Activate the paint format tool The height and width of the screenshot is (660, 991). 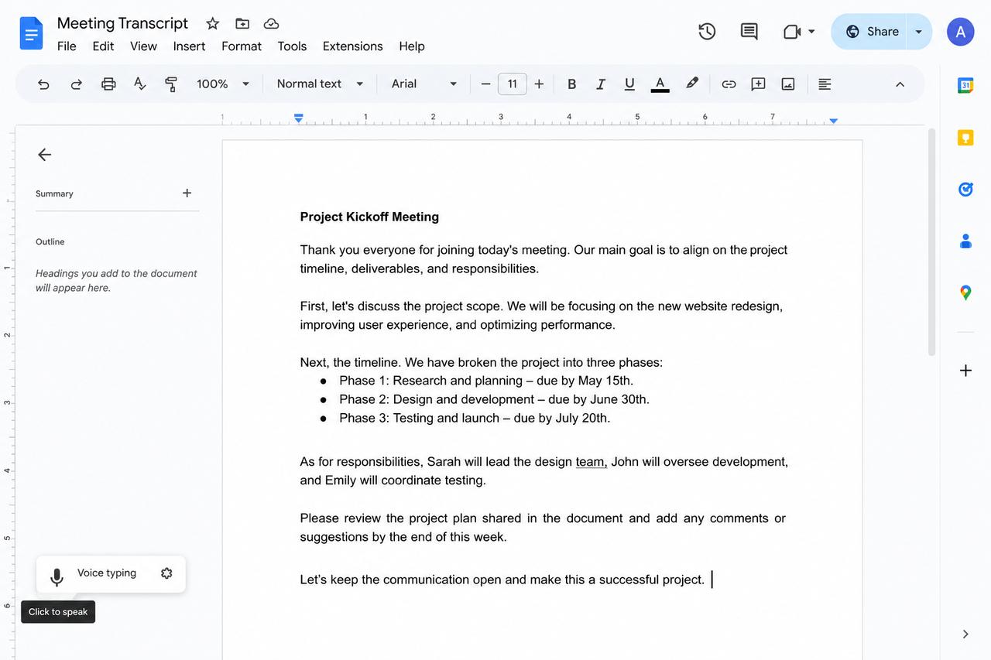[171, 84]
